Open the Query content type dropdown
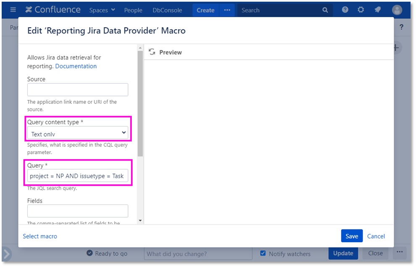Viewport: 416px width, 267px height. tap(78, 133)
